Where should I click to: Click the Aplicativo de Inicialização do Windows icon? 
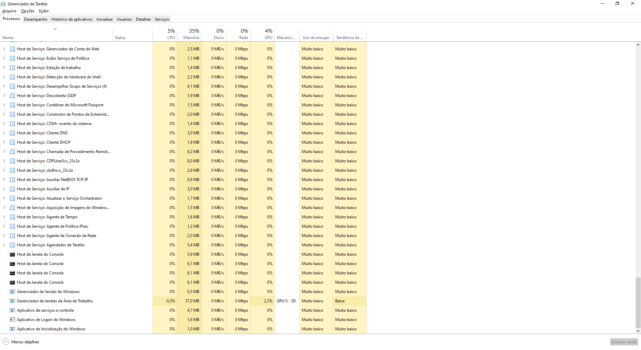(x=12, y=329)
